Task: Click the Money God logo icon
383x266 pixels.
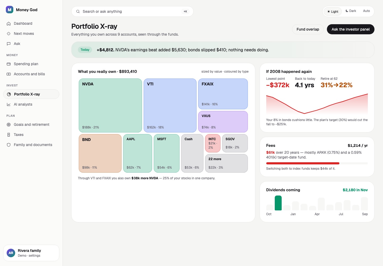Action: tap(10, 10)
